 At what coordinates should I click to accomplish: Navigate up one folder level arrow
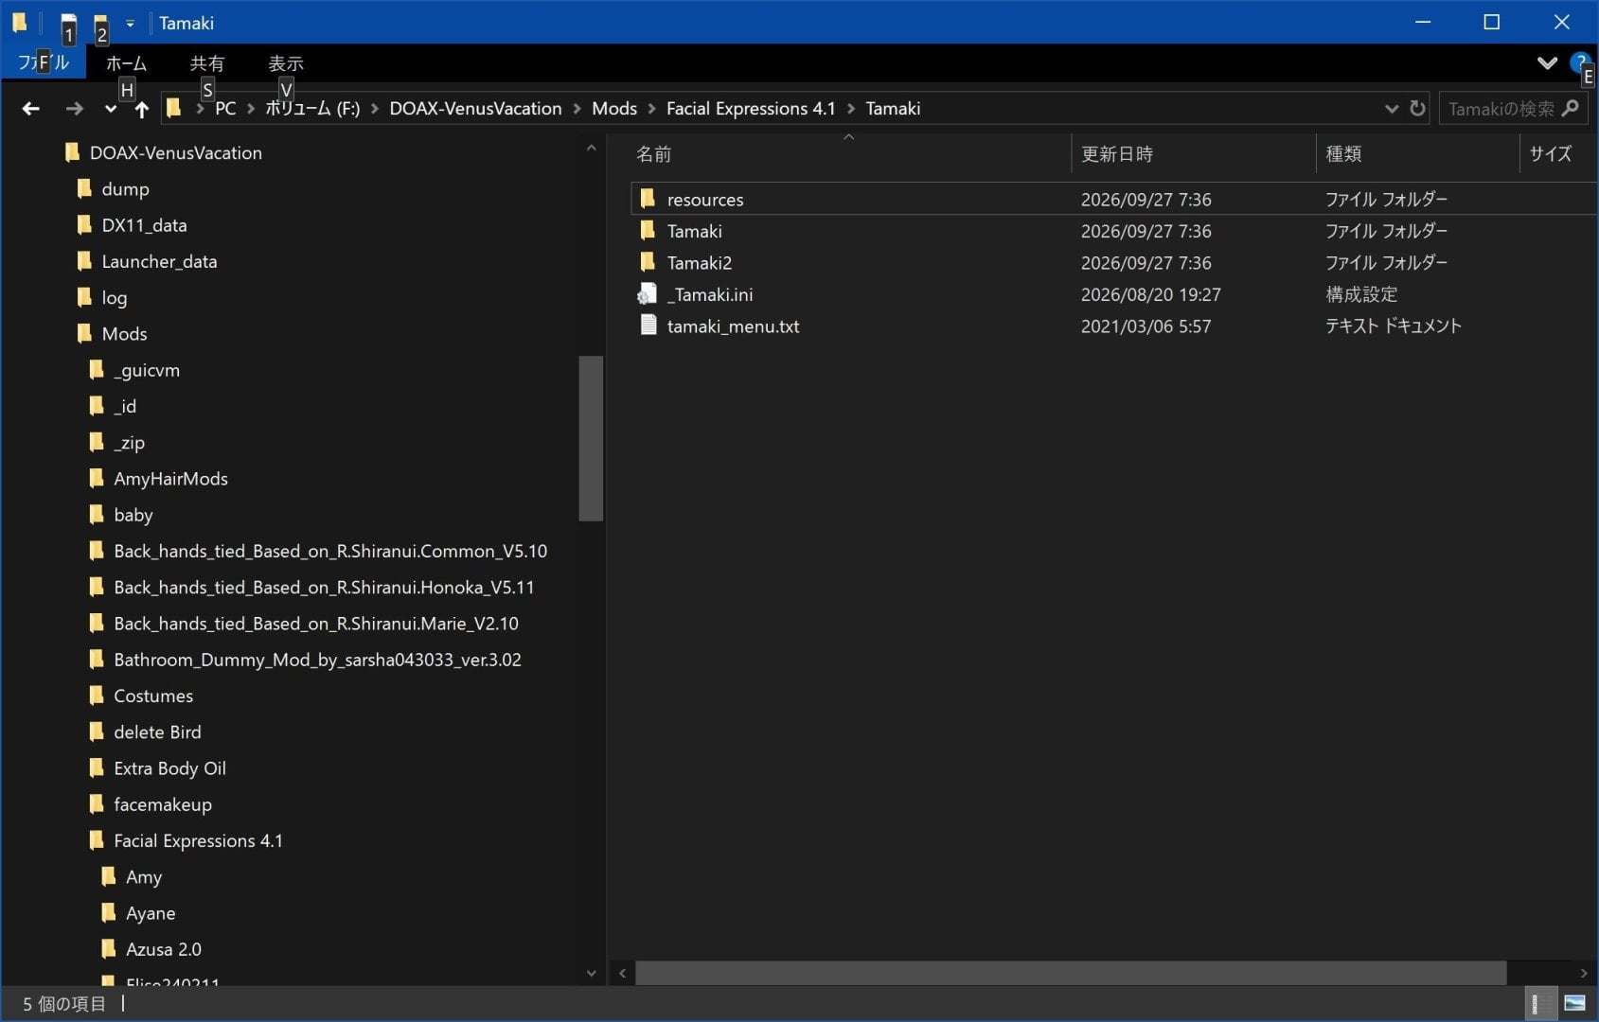pyautogui.click(x=142, y=110)
